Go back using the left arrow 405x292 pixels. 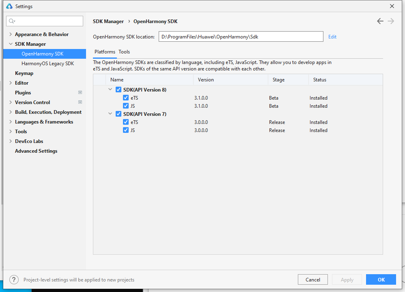380,21
